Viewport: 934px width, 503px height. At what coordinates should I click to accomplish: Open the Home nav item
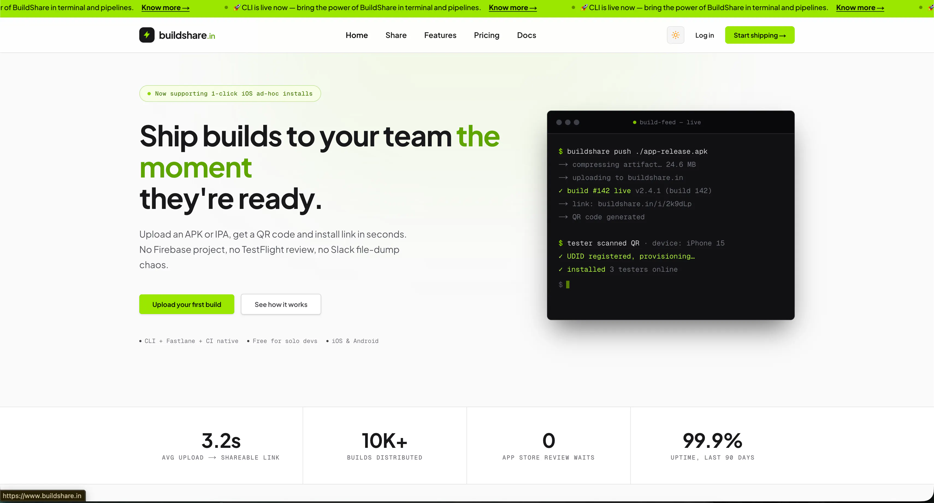click(356, 35)
